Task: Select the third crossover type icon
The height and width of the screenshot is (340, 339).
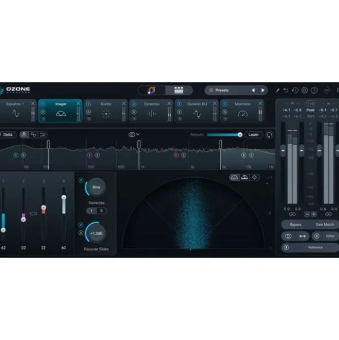Action: pyautogui.click(x=43, y=135)
